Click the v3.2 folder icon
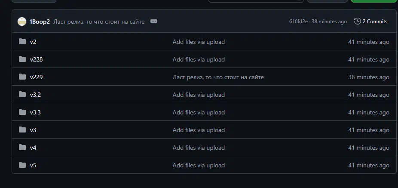The image size is (398, 188). [22, 95]
